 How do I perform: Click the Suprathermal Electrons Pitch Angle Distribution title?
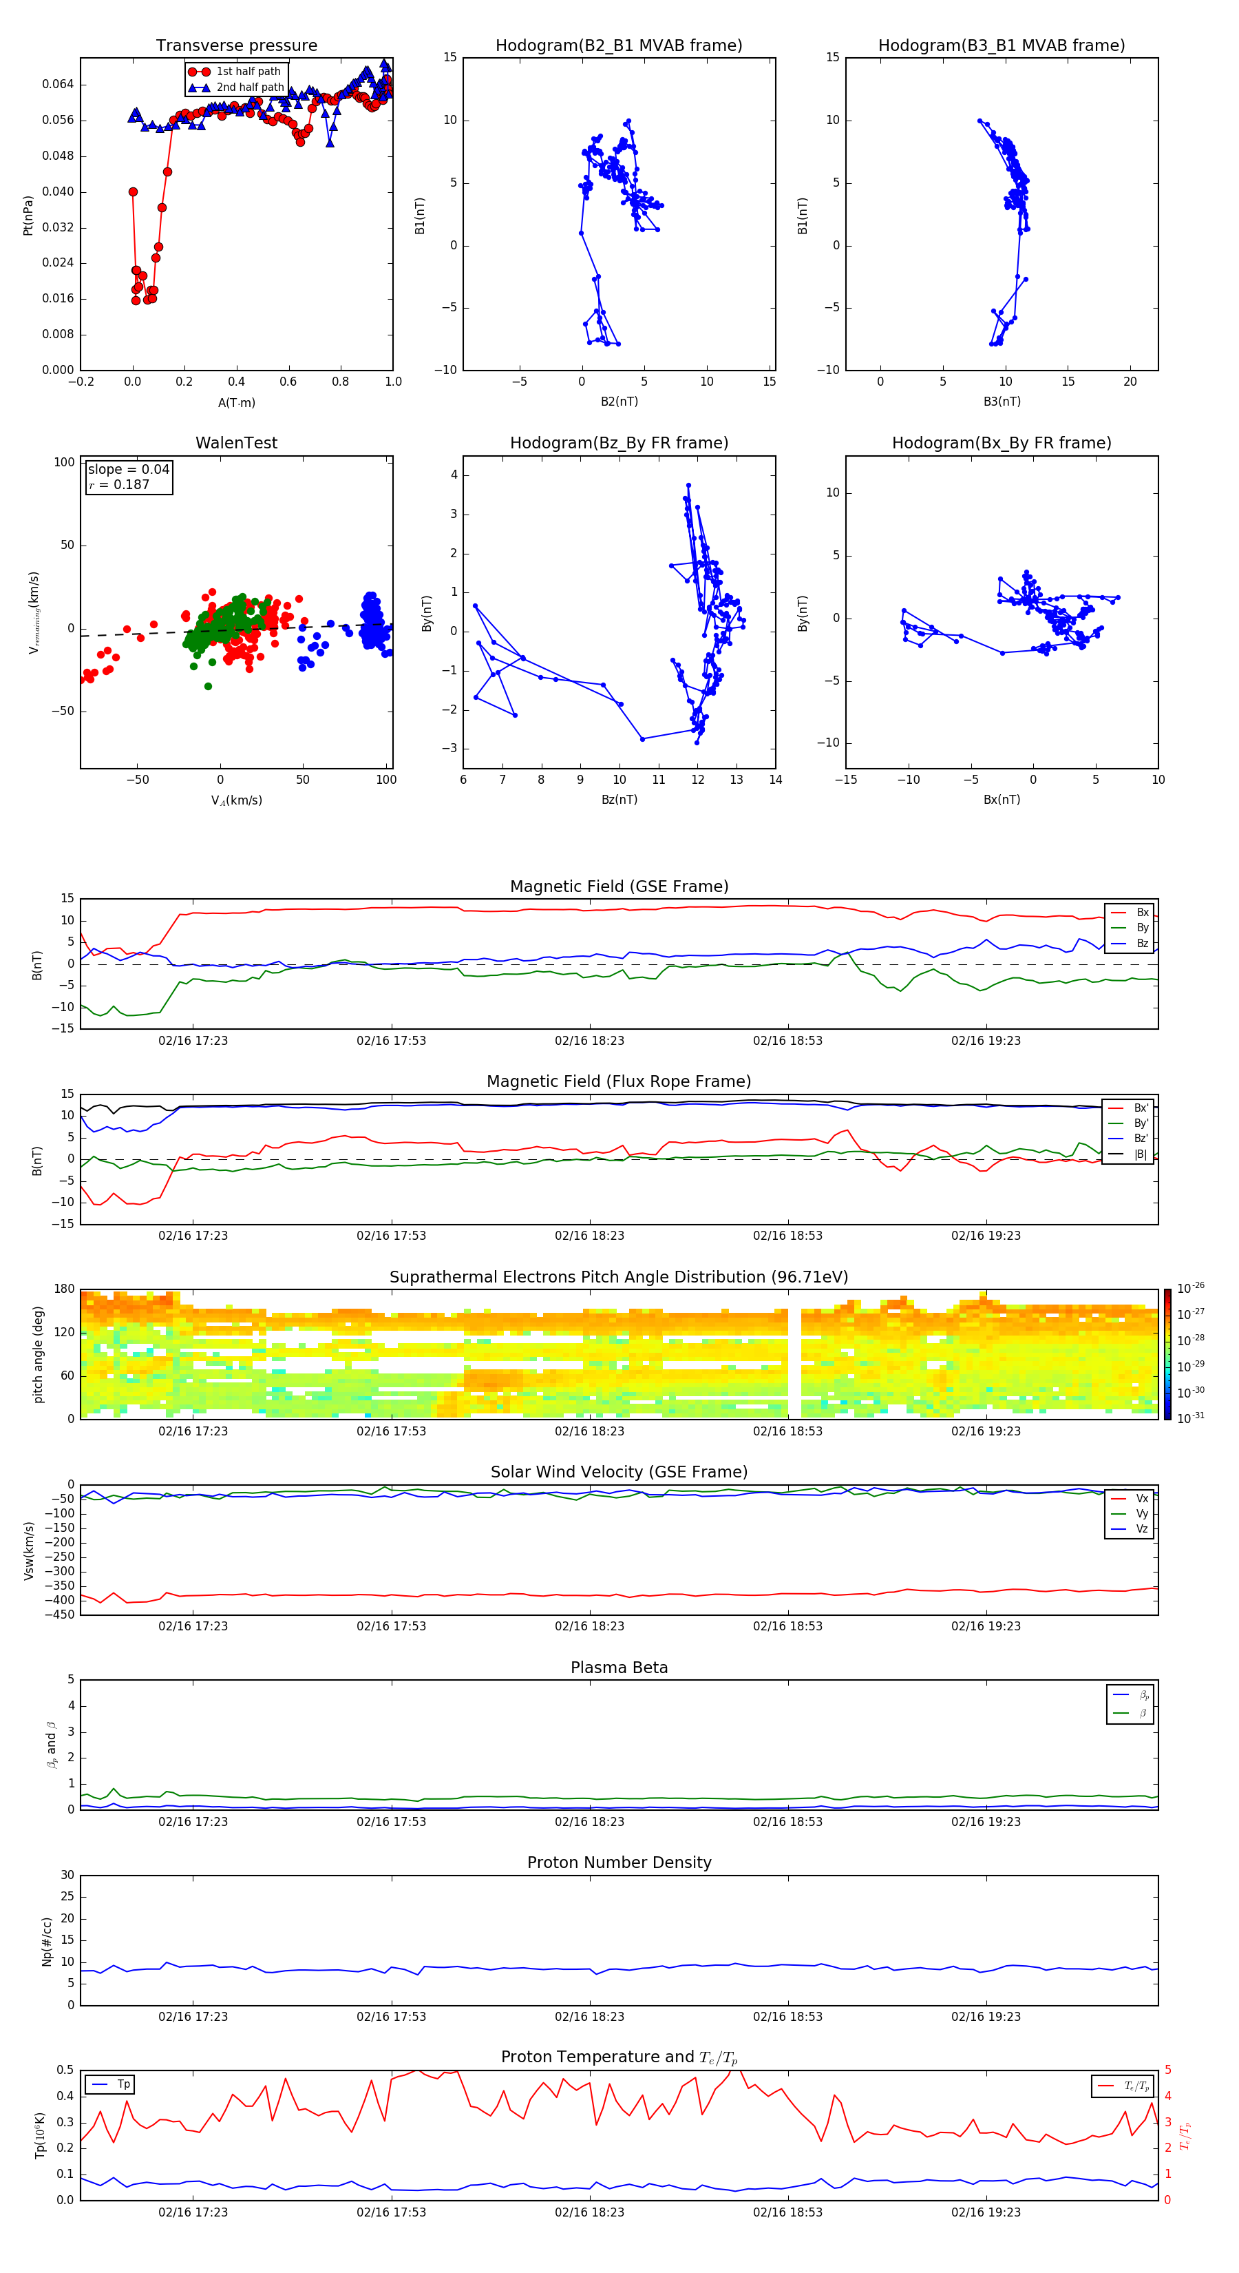619,1277
